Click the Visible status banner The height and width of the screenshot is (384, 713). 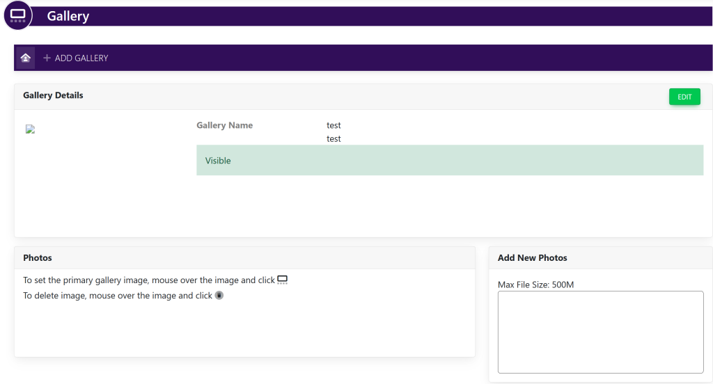point(449,160)
